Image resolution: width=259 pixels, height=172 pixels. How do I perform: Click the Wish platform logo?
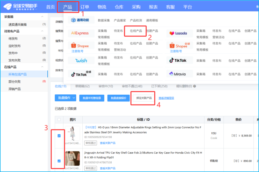81,60
